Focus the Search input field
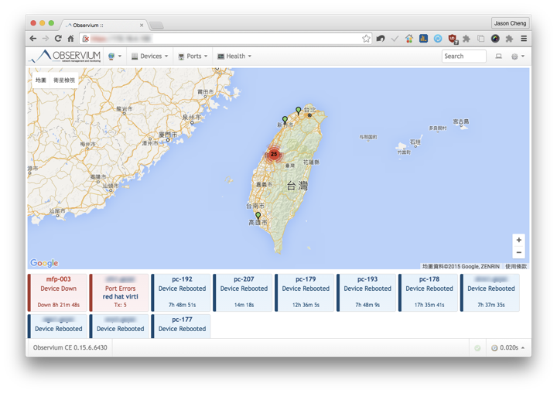This screenshot has width=557, height=393. click(x=463, y=56)
